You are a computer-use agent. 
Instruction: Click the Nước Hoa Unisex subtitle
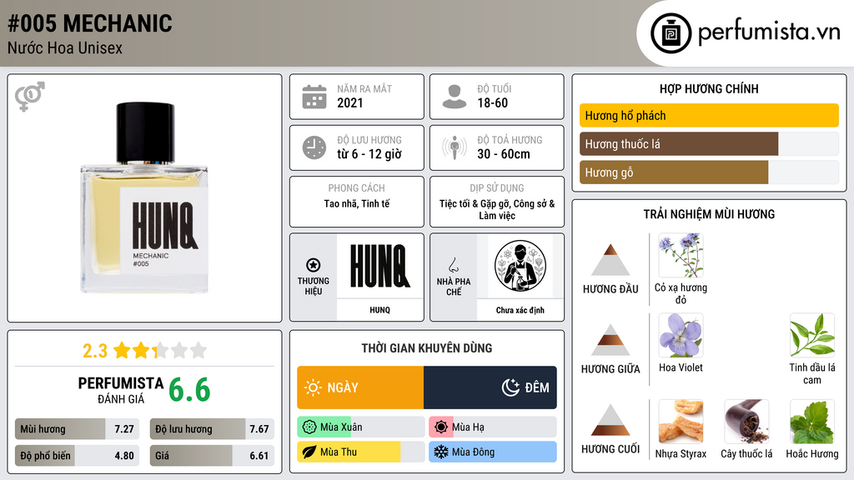pyautogui.click(x=65, y=47)
